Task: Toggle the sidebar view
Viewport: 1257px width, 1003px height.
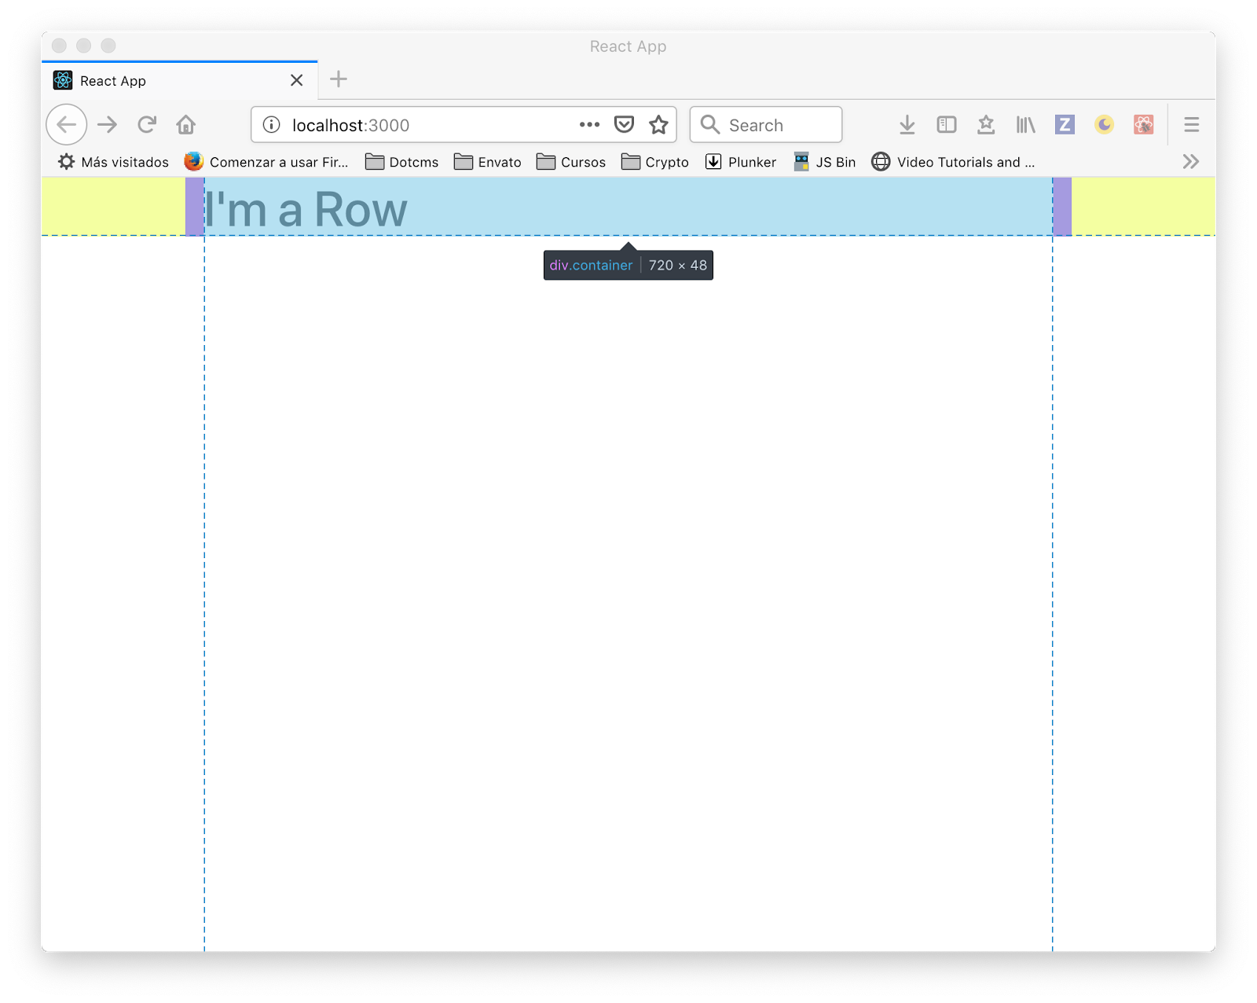Action: click(x=946, y=124)
